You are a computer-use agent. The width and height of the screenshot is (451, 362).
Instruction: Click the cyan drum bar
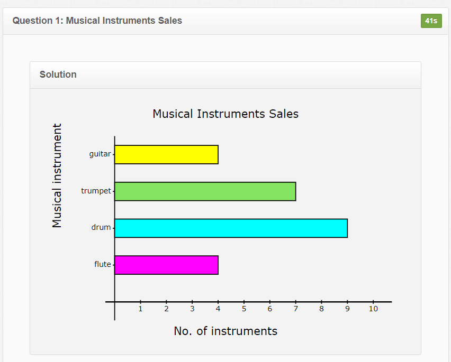[231, 228]
